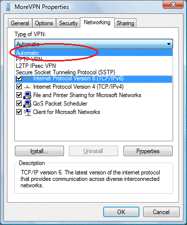
Task: Click the QoS Packet Scheduler computer icon
Action: 27,104
